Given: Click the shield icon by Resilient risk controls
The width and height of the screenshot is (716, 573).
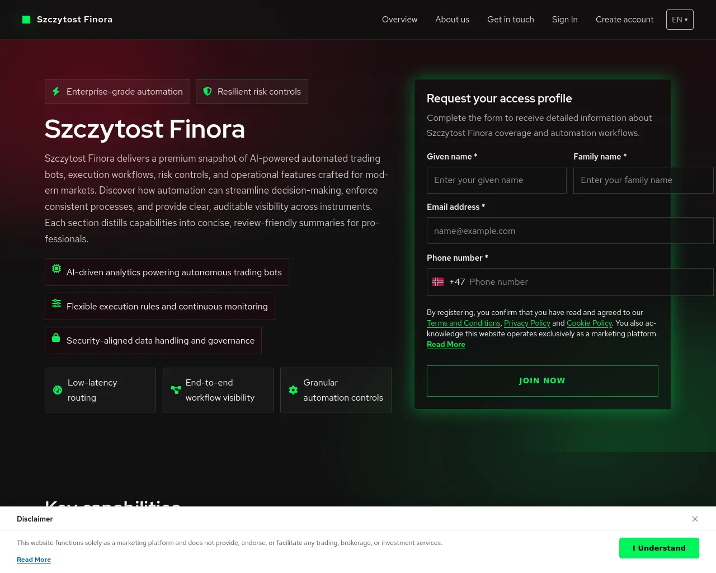Looking at the screenshot, I should click(x=208, y=91).
